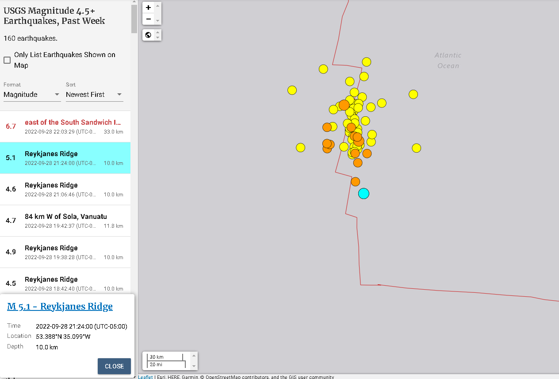This screenshot has height=379, width=559.
Task: Select the 4.5 Reykjanes Ridge earthquake
Action: [x=65, y=281]
